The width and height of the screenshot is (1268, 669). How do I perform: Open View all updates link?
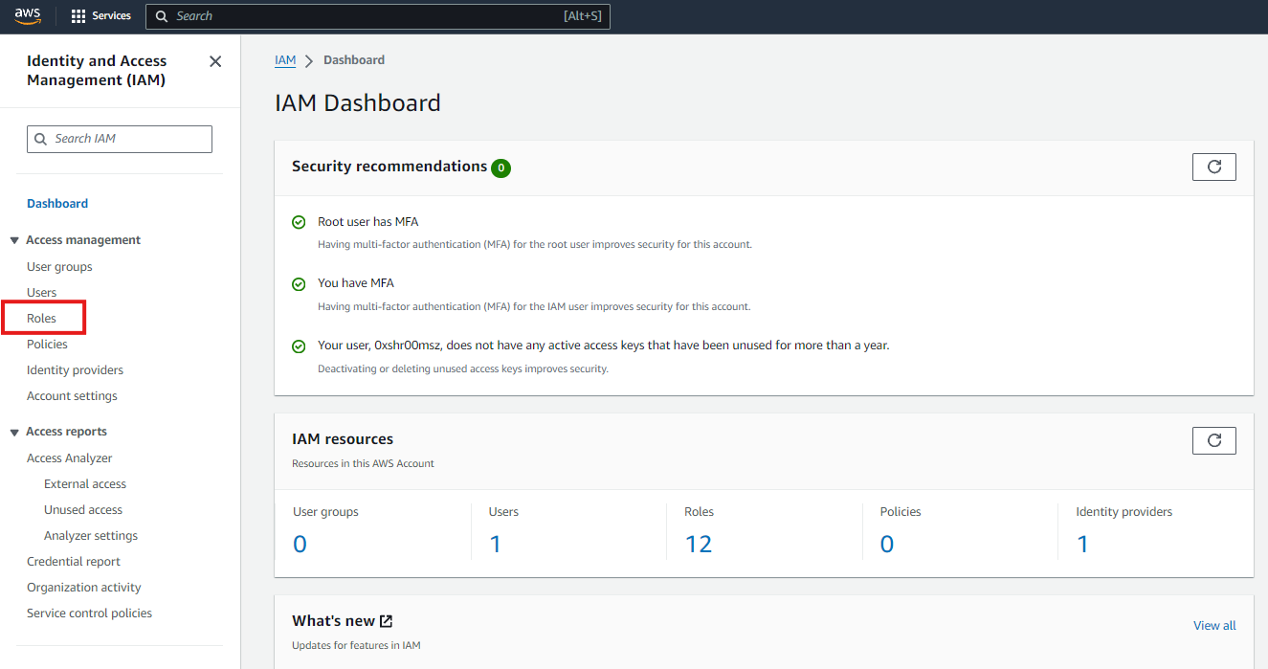(x=1214, y=625)
